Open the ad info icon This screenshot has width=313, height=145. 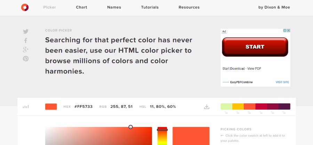pyautogui.click(x=285, y=31)
